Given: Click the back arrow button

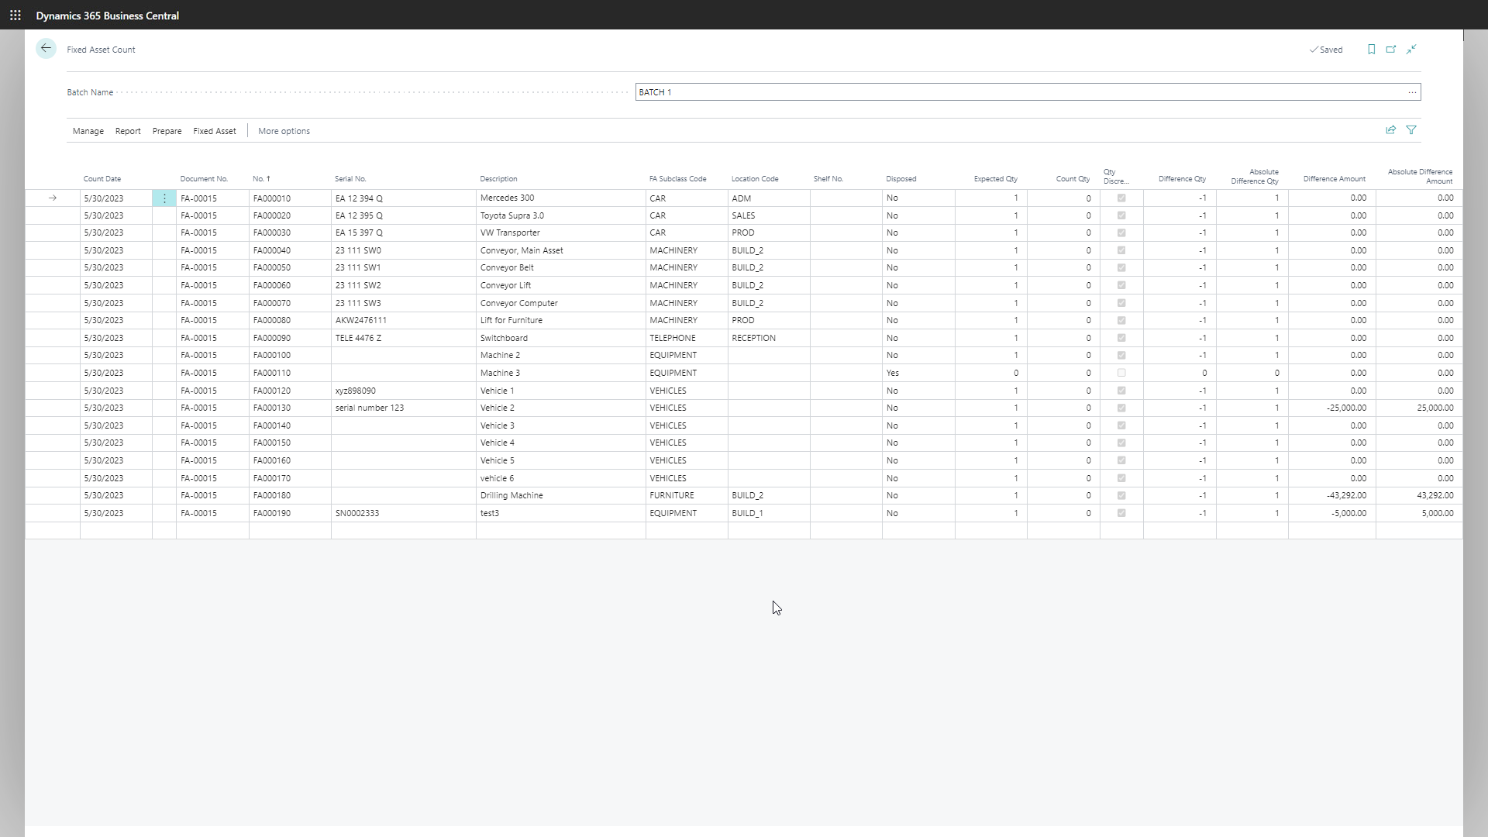Looking at the screenshot, I should point(46,49).
